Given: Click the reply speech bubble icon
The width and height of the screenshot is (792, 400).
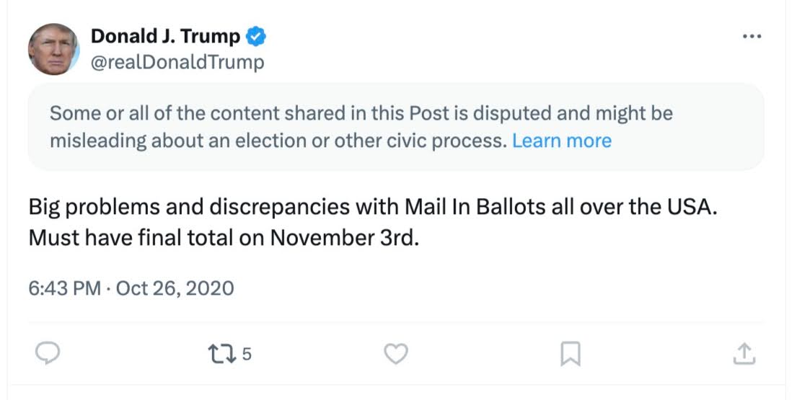Looking at the screenshot, I should (47, 353).
